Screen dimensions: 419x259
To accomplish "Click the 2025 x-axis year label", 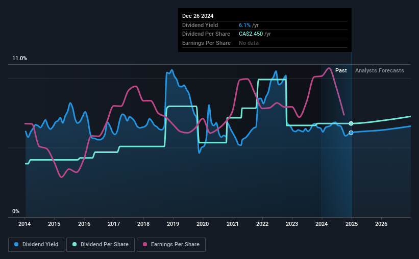I will point(352,224).
